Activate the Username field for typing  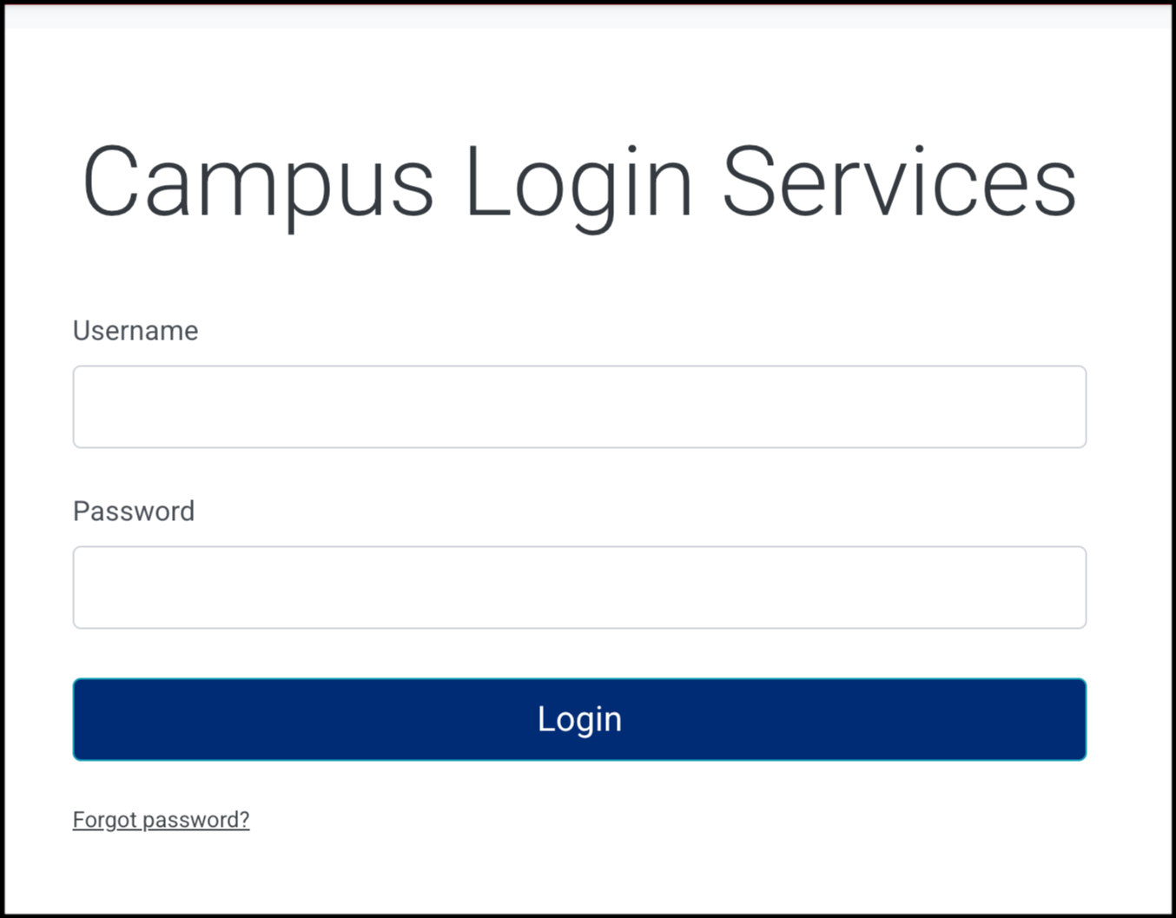[579, 406]
